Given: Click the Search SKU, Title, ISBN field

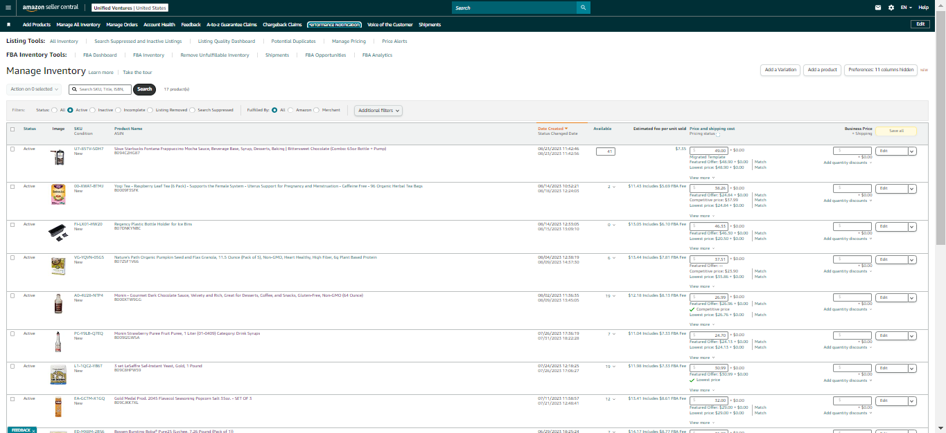Looking at the screenshot, I should [100, 89].
